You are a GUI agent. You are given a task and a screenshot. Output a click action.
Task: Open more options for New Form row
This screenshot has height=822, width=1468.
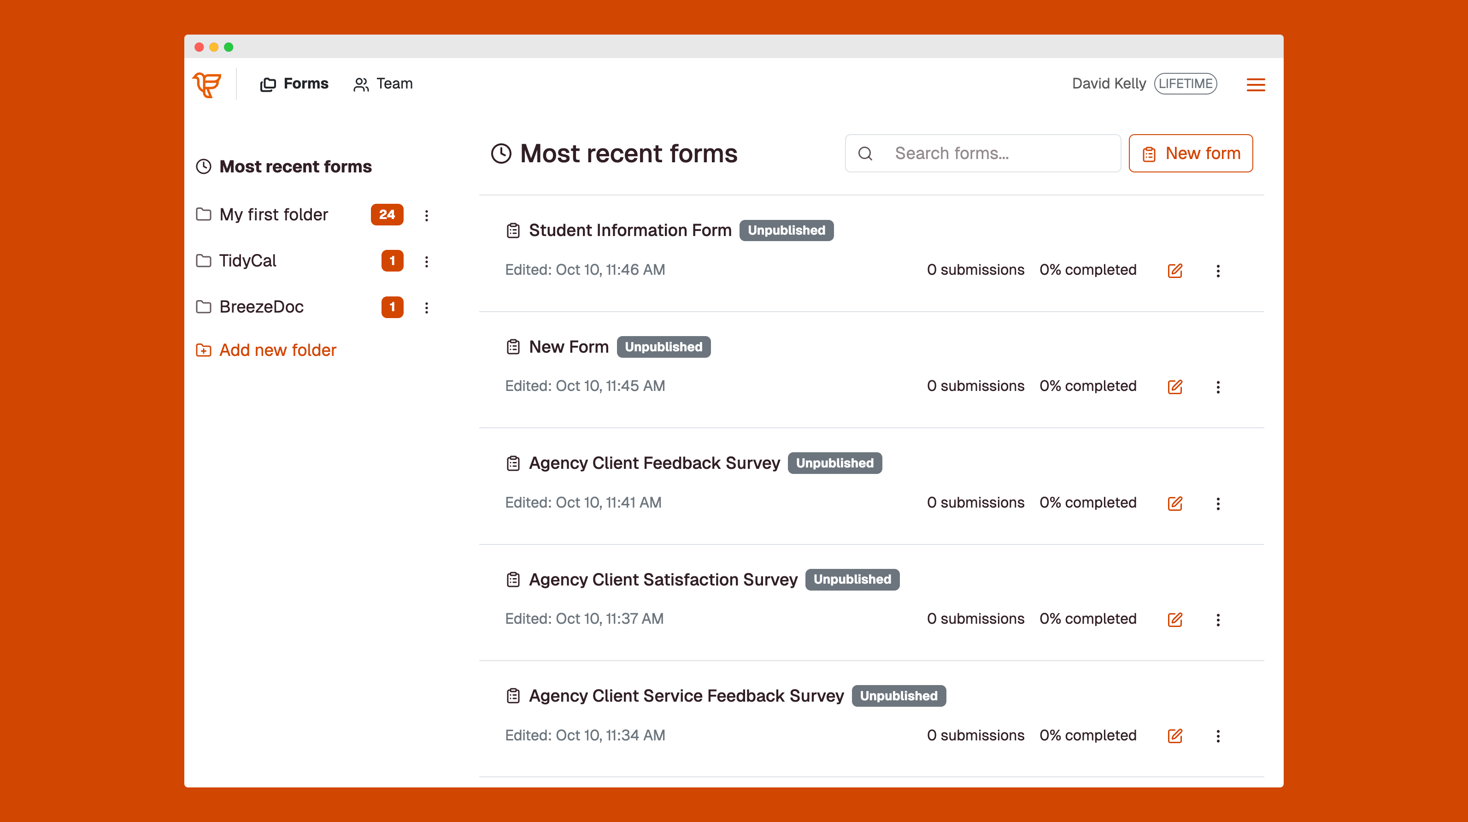1218,386
